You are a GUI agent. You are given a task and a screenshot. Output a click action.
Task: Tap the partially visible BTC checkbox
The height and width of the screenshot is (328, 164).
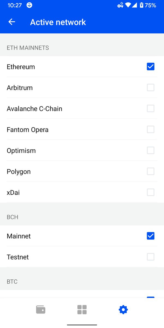[x=151, y=297]
